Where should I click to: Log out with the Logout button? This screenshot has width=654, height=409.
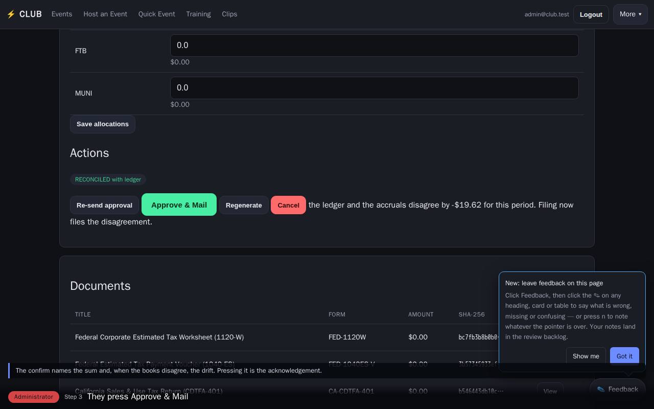click(x=591, y=14)
